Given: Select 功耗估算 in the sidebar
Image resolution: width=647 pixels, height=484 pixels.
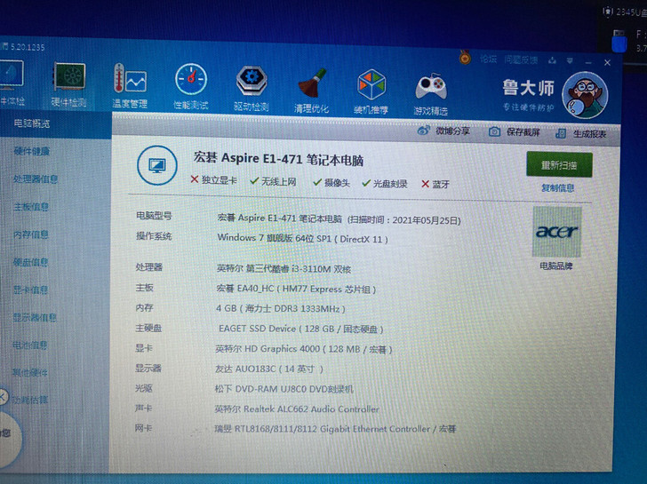Looking at the screenshot, I should [29, 400].
